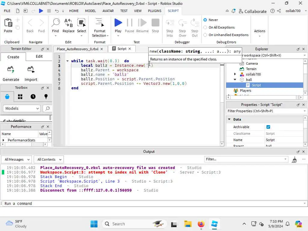Click the Firefox taskbar icon
308x231 pixels.
click(201, 224)
